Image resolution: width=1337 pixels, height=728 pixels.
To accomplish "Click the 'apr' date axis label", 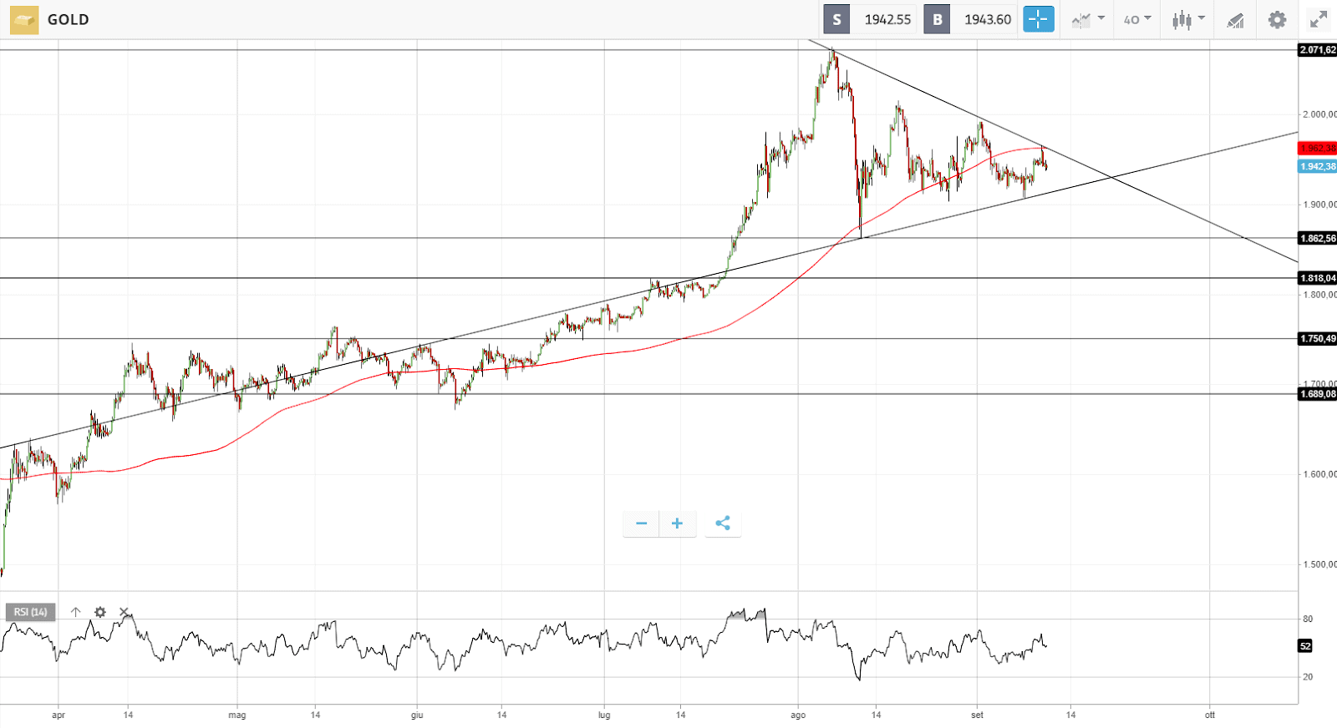I will pyautogui.click(x=58, y=715).
